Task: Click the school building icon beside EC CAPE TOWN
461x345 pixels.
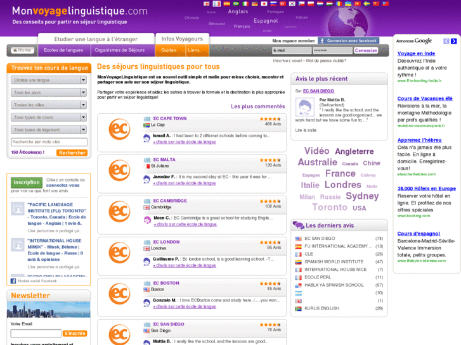Action: pyautogui.click(x=147, y=119)
